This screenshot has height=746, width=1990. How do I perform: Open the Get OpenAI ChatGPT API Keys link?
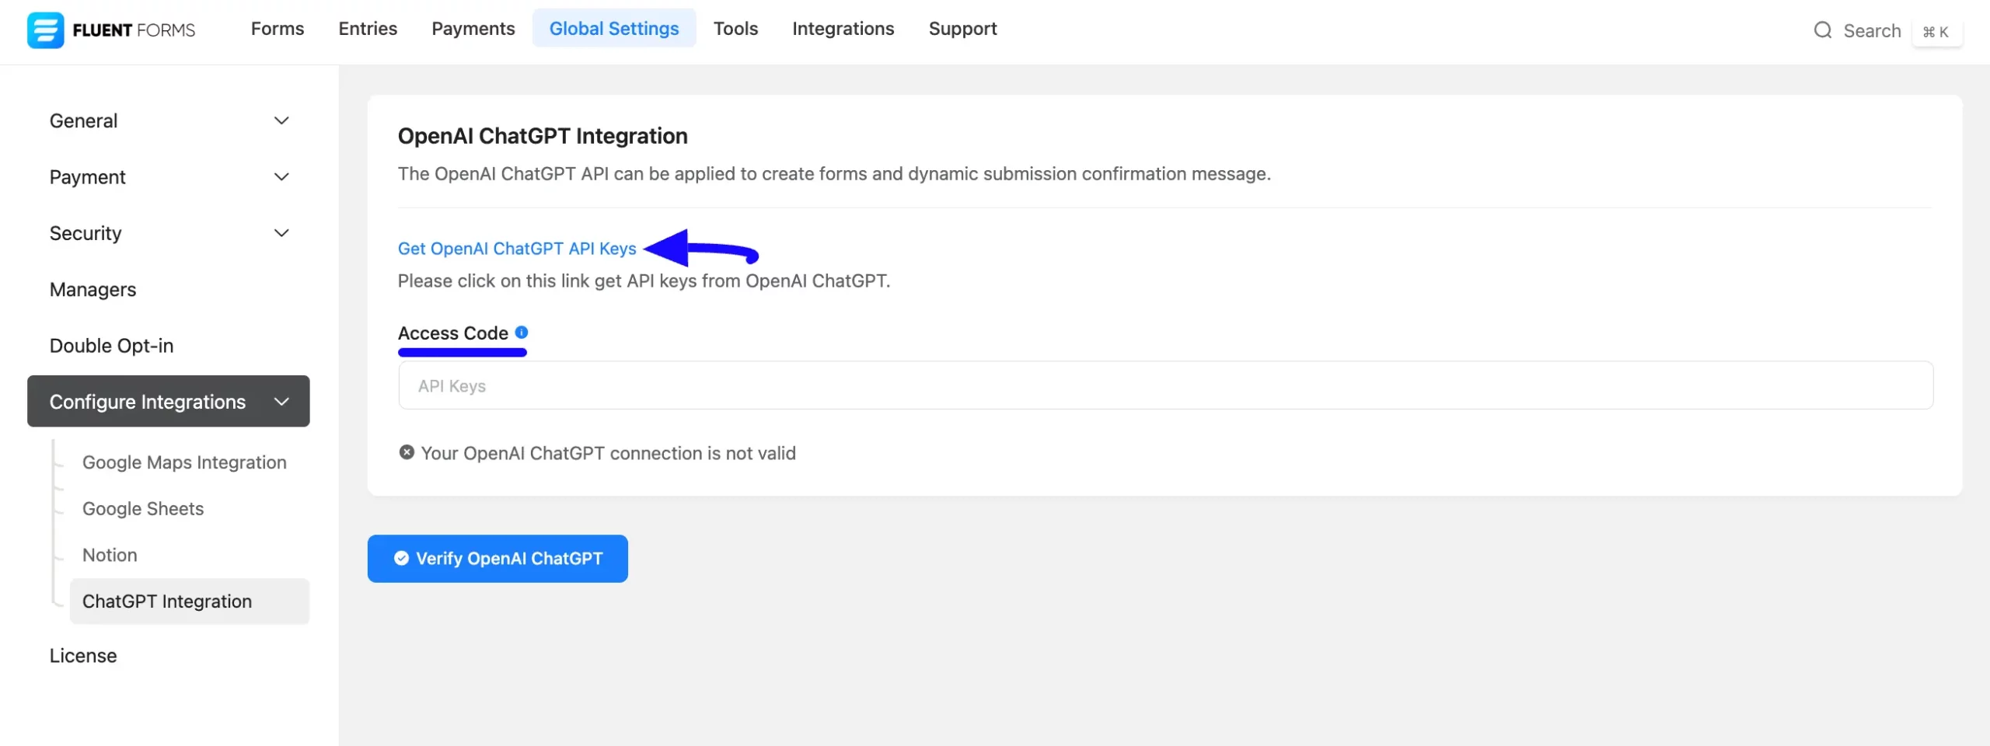517,249
